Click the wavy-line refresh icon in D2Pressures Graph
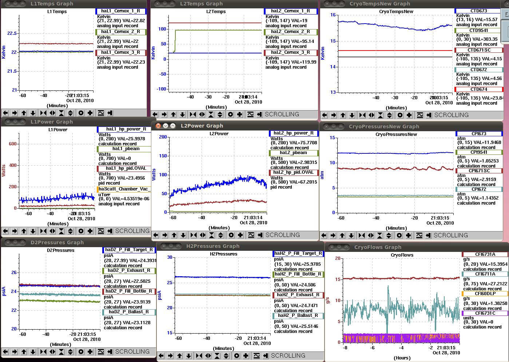 point(101,352)
